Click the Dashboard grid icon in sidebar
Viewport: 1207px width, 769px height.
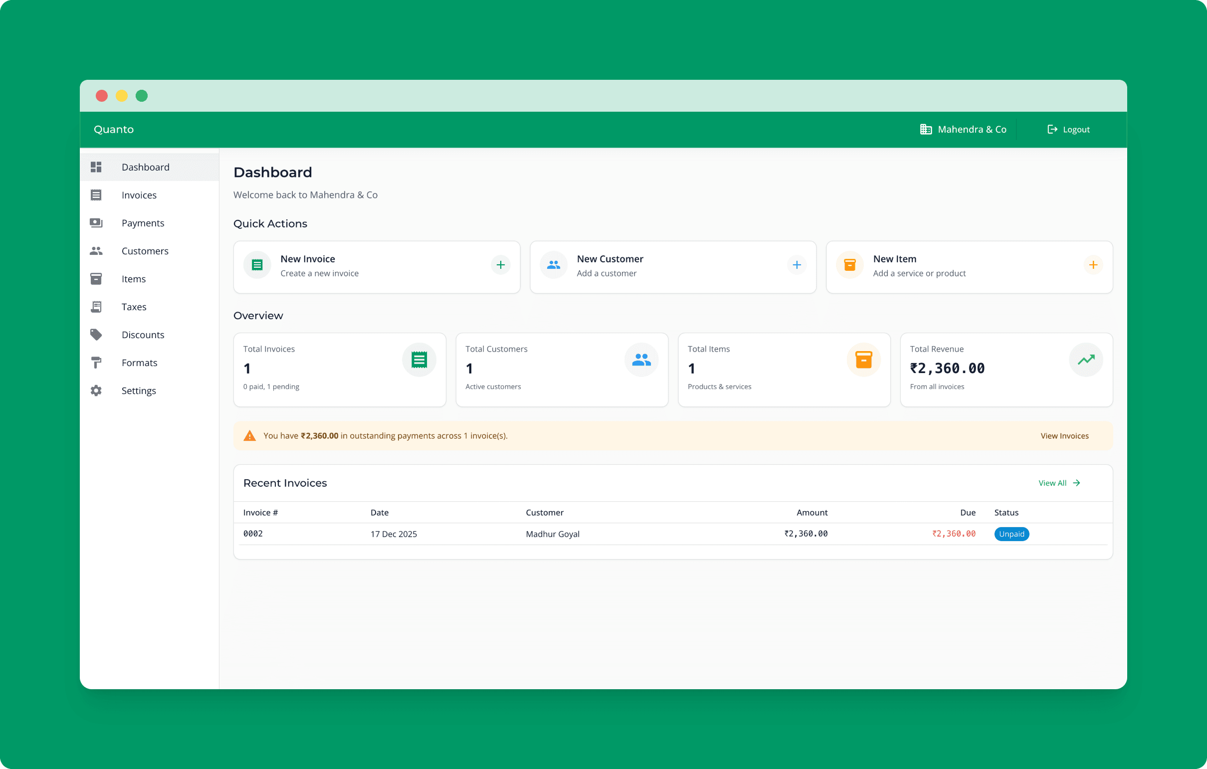[96, 167]
